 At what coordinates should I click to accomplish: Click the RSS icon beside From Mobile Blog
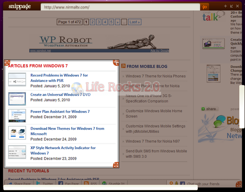point(124,66)
